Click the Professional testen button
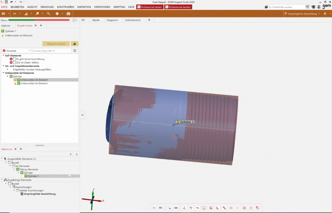The image size is (332, 213). [150, 7]
